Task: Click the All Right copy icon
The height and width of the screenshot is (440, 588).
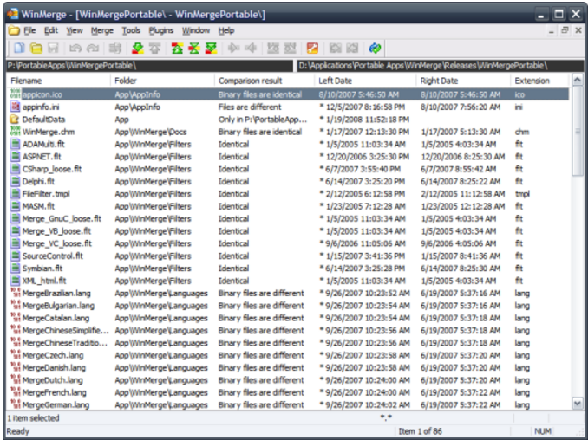Action: [273, 48]
